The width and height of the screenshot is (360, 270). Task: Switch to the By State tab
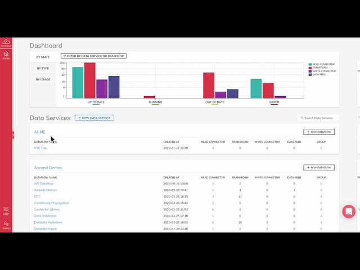[x=43, y=57]
